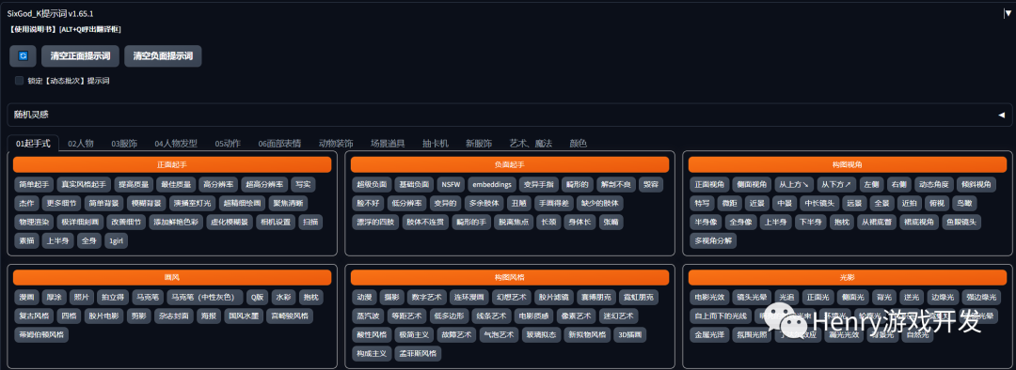Open the 新服饰 tab
Image resolution: width=1016 pixels, height=370 pixels.
pyautogui.click(x=479, y=144)
